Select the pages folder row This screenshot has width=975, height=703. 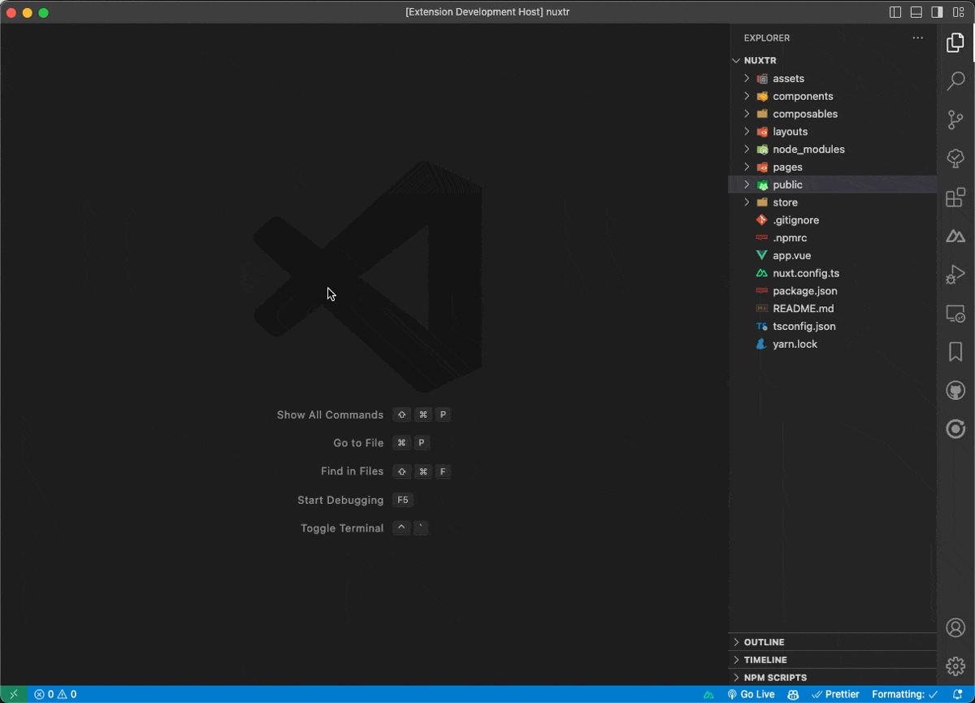pos(833,167)
